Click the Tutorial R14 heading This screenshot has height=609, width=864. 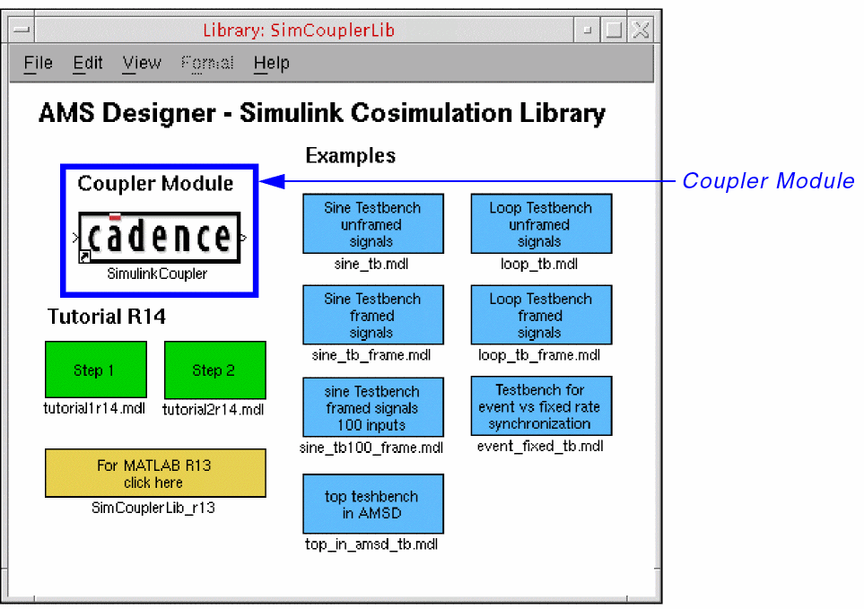pos(107,317)
